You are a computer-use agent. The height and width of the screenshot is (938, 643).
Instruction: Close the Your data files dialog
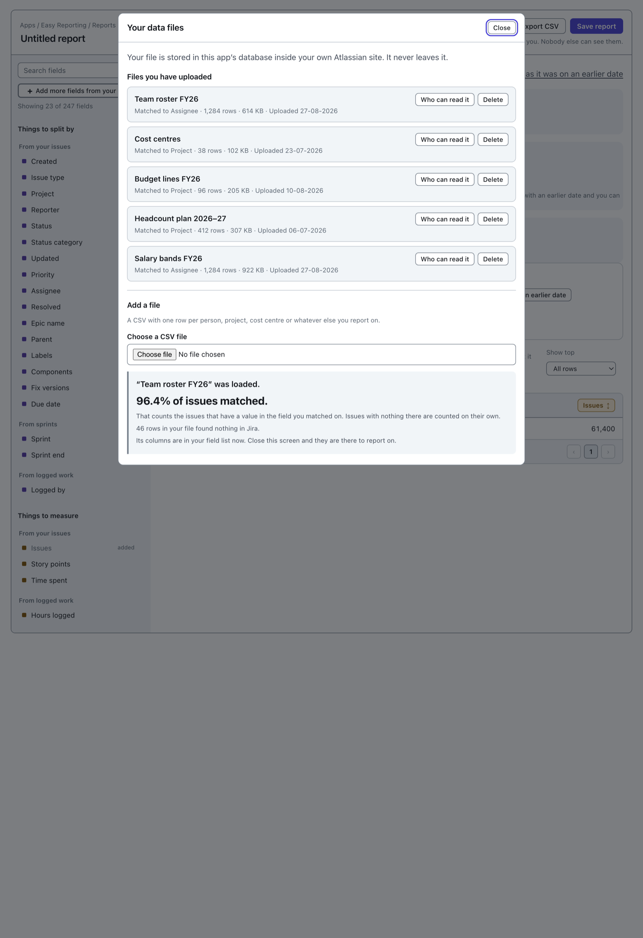click(x=502, y=28)
